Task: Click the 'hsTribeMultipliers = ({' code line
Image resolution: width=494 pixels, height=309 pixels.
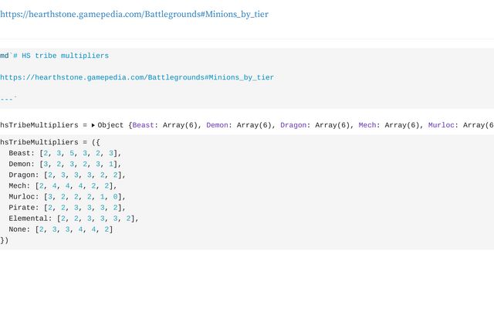Action: 50,142
